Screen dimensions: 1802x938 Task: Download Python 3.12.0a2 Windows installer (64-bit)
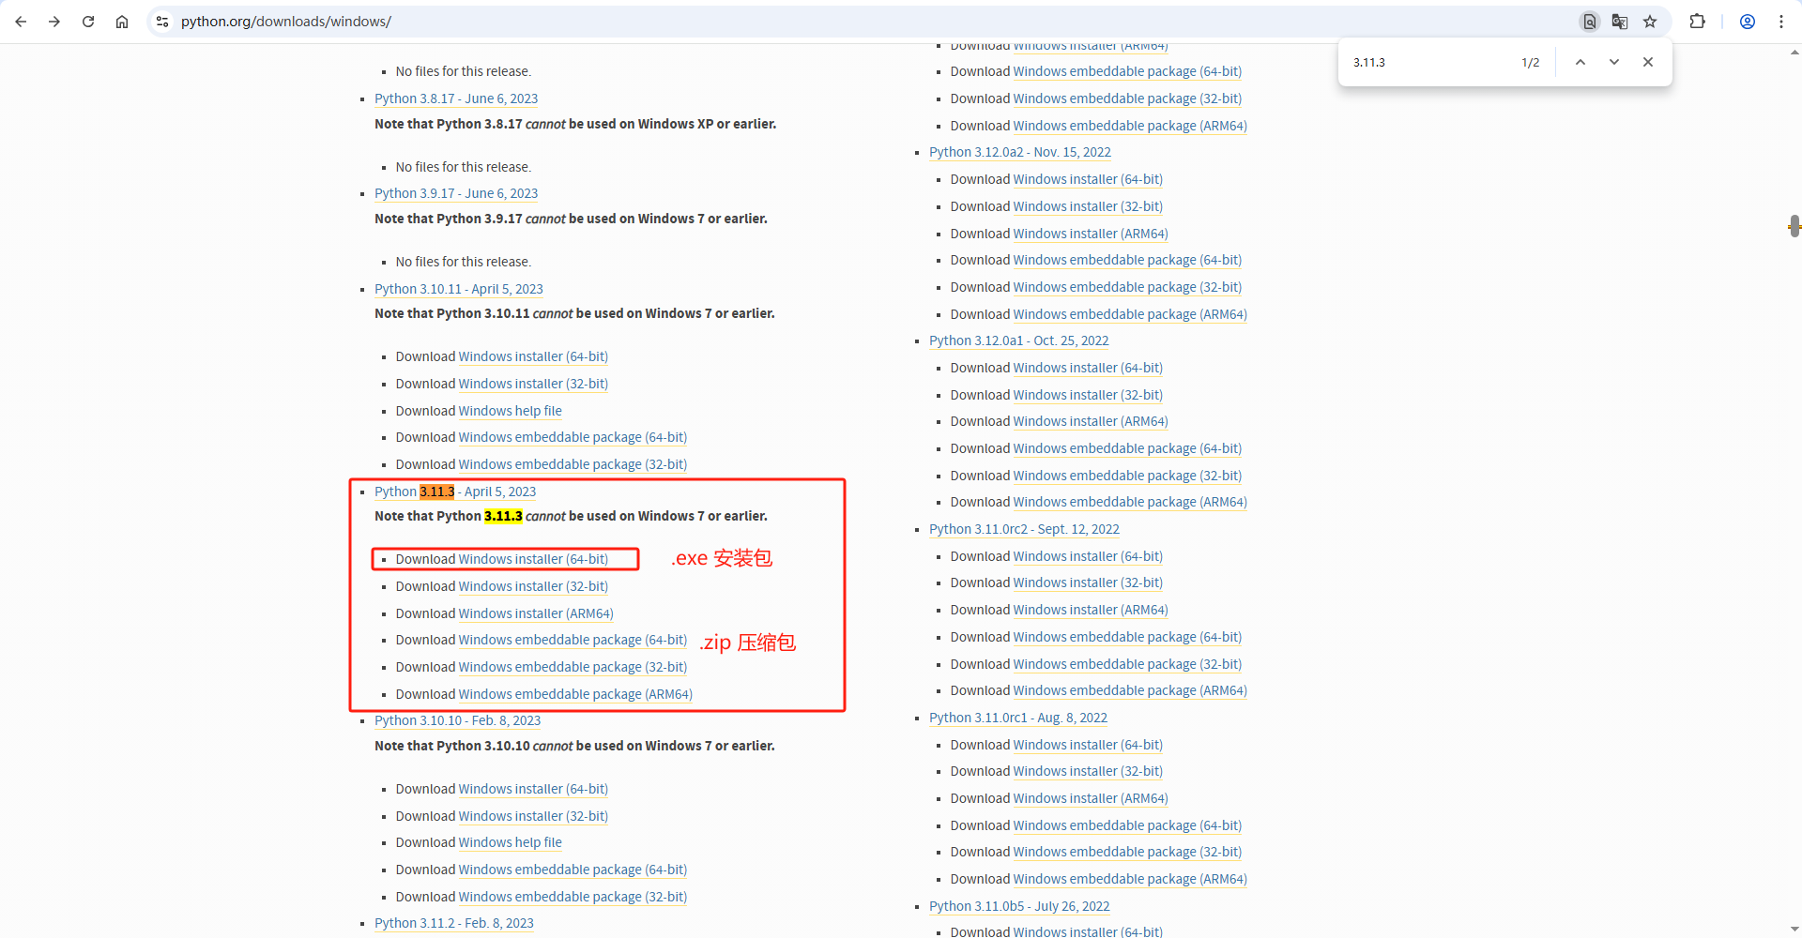[1088, 179]
